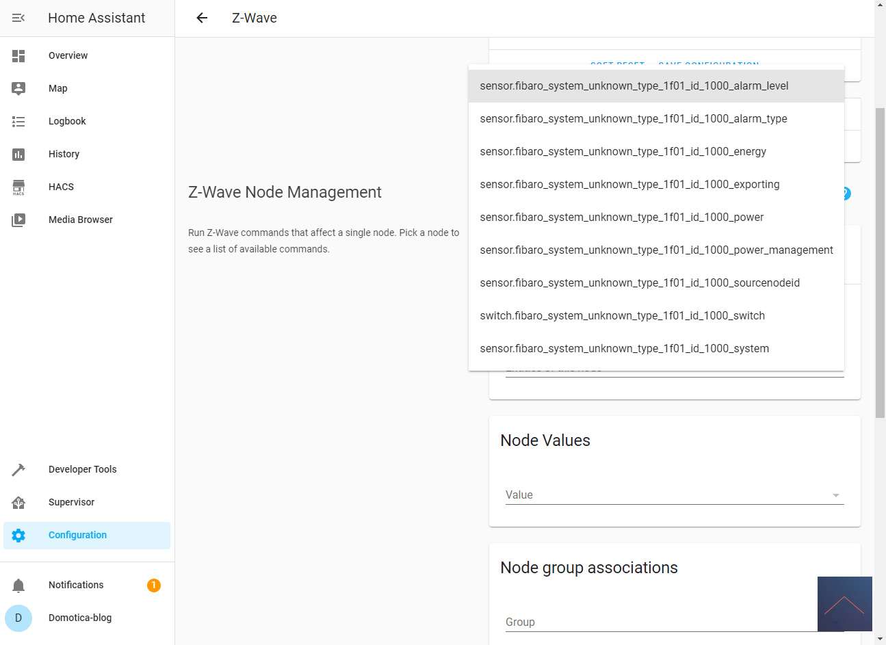Open the Domotica-blog user profile
Screen dimensions: 886x645
point(79,618)
